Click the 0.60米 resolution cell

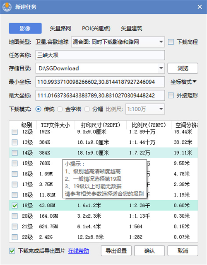182,206
